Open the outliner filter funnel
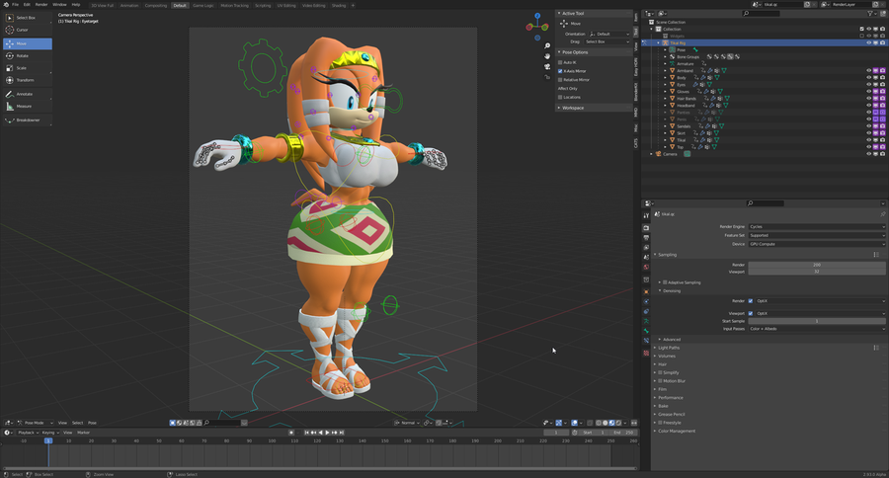 click(870, 13)
